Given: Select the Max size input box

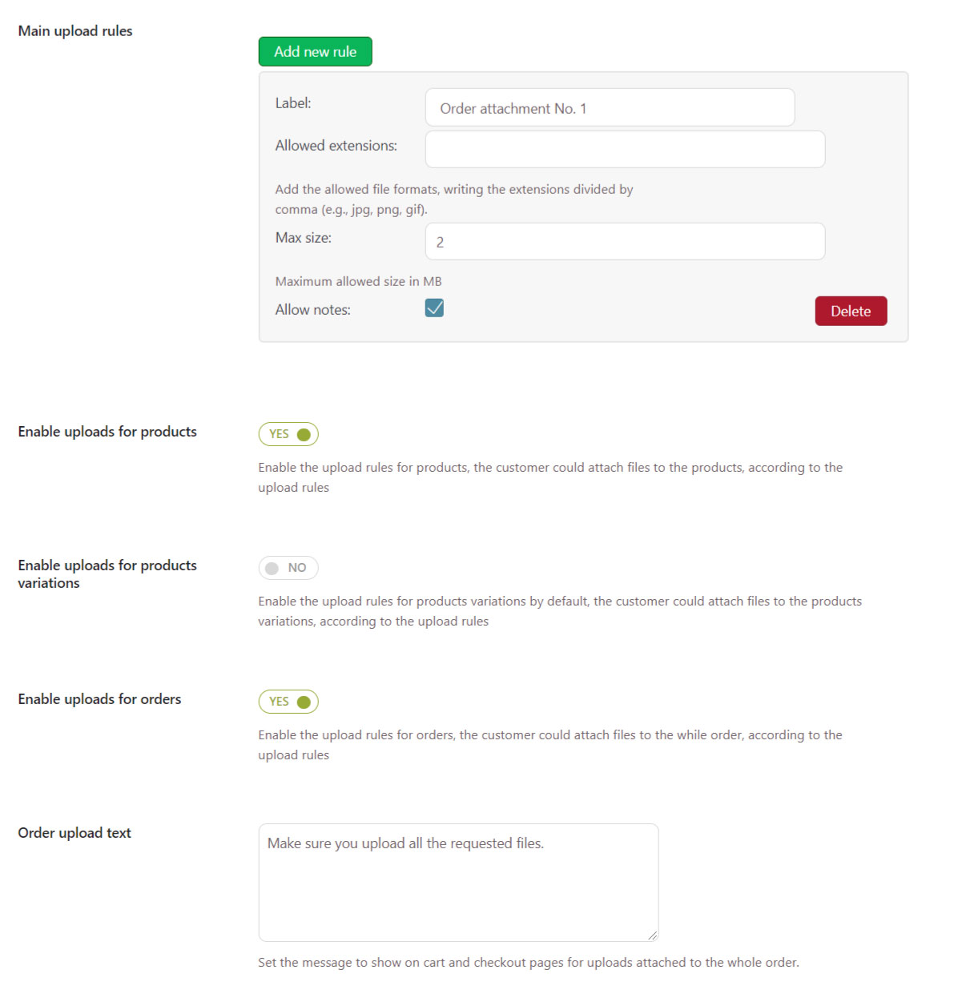Looking at the screenshot, I should coord(625,241).
